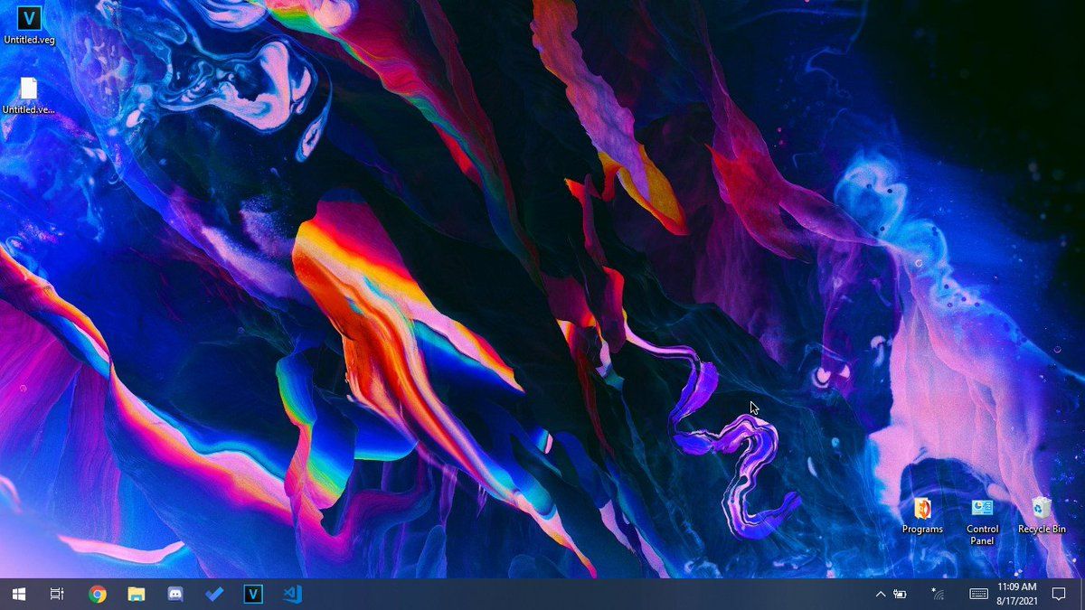Toggle the touch keyboard tray icon
This screenshot has width=1085, height=610.
click(x=978, y=594)
